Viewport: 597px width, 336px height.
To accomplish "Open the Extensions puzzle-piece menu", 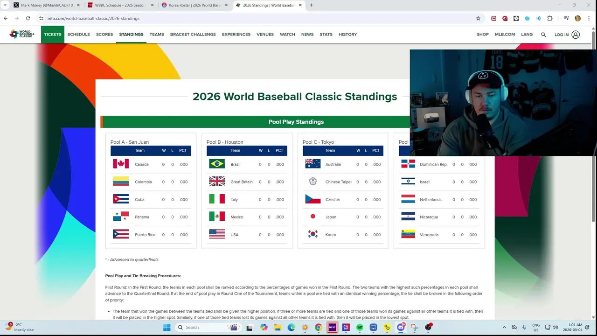I will pos(550,18).
